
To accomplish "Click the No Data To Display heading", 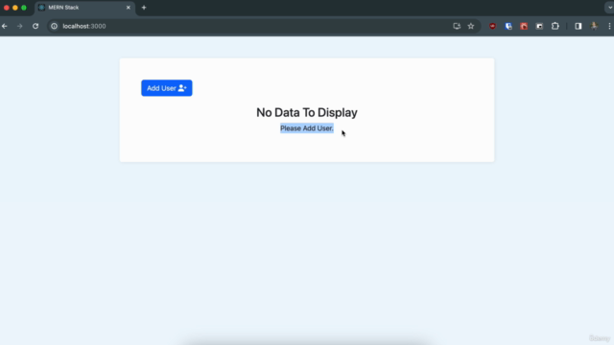I will 307,113.
